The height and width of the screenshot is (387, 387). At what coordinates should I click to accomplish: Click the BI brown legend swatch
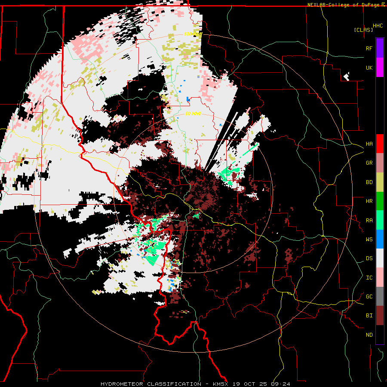click(380, 316)
